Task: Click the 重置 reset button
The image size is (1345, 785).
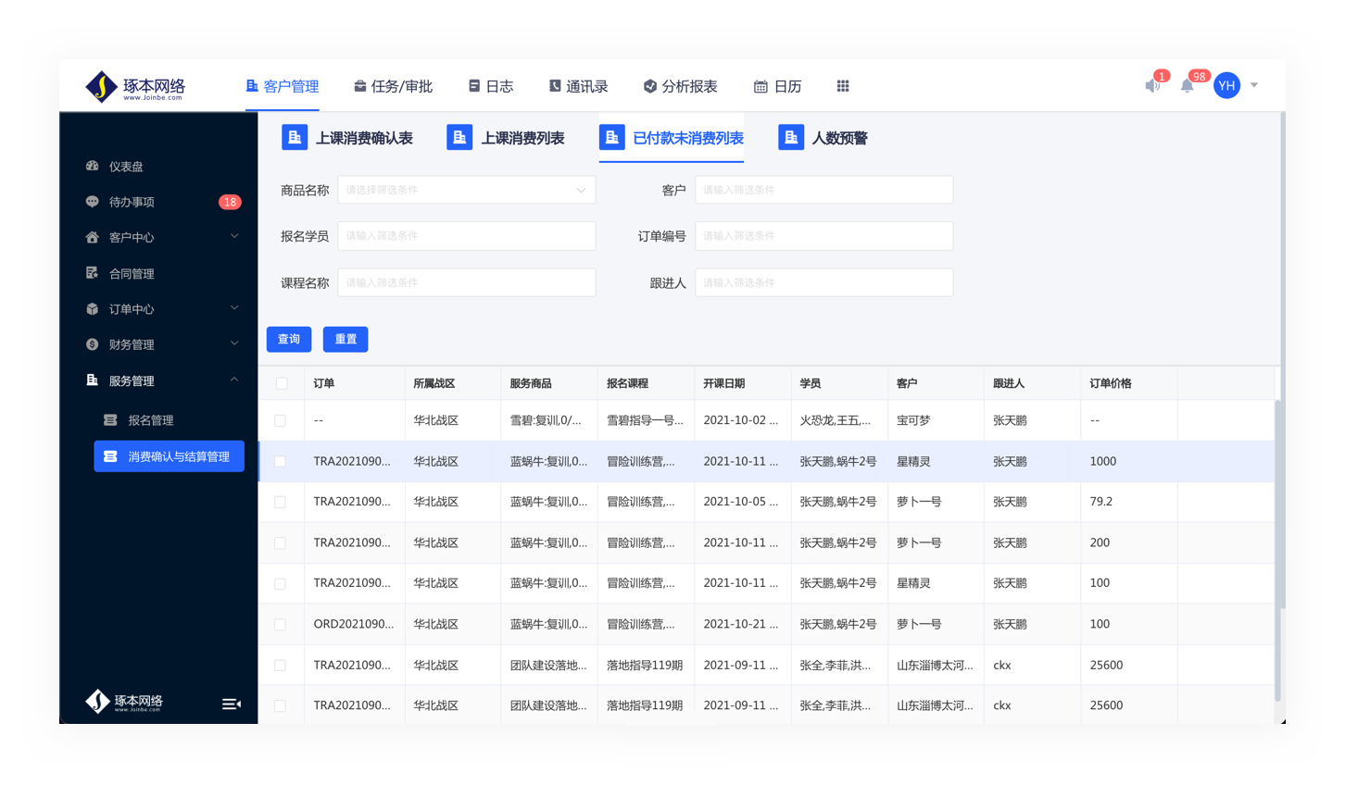Action: (346, 340)
